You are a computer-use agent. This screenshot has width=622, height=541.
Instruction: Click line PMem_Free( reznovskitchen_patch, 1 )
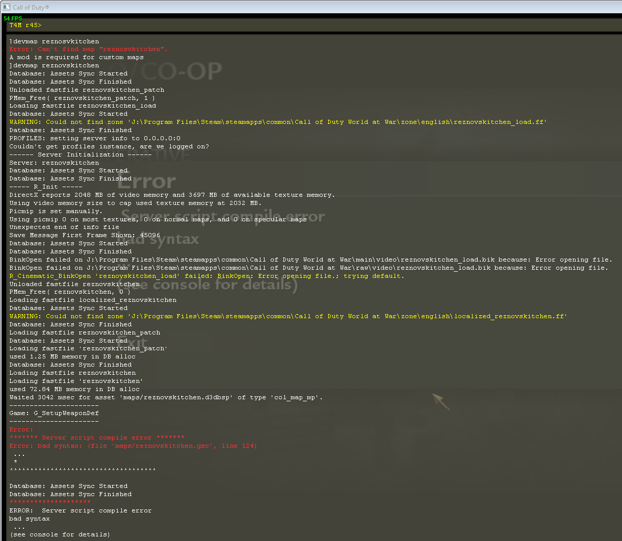click(82, 98)
